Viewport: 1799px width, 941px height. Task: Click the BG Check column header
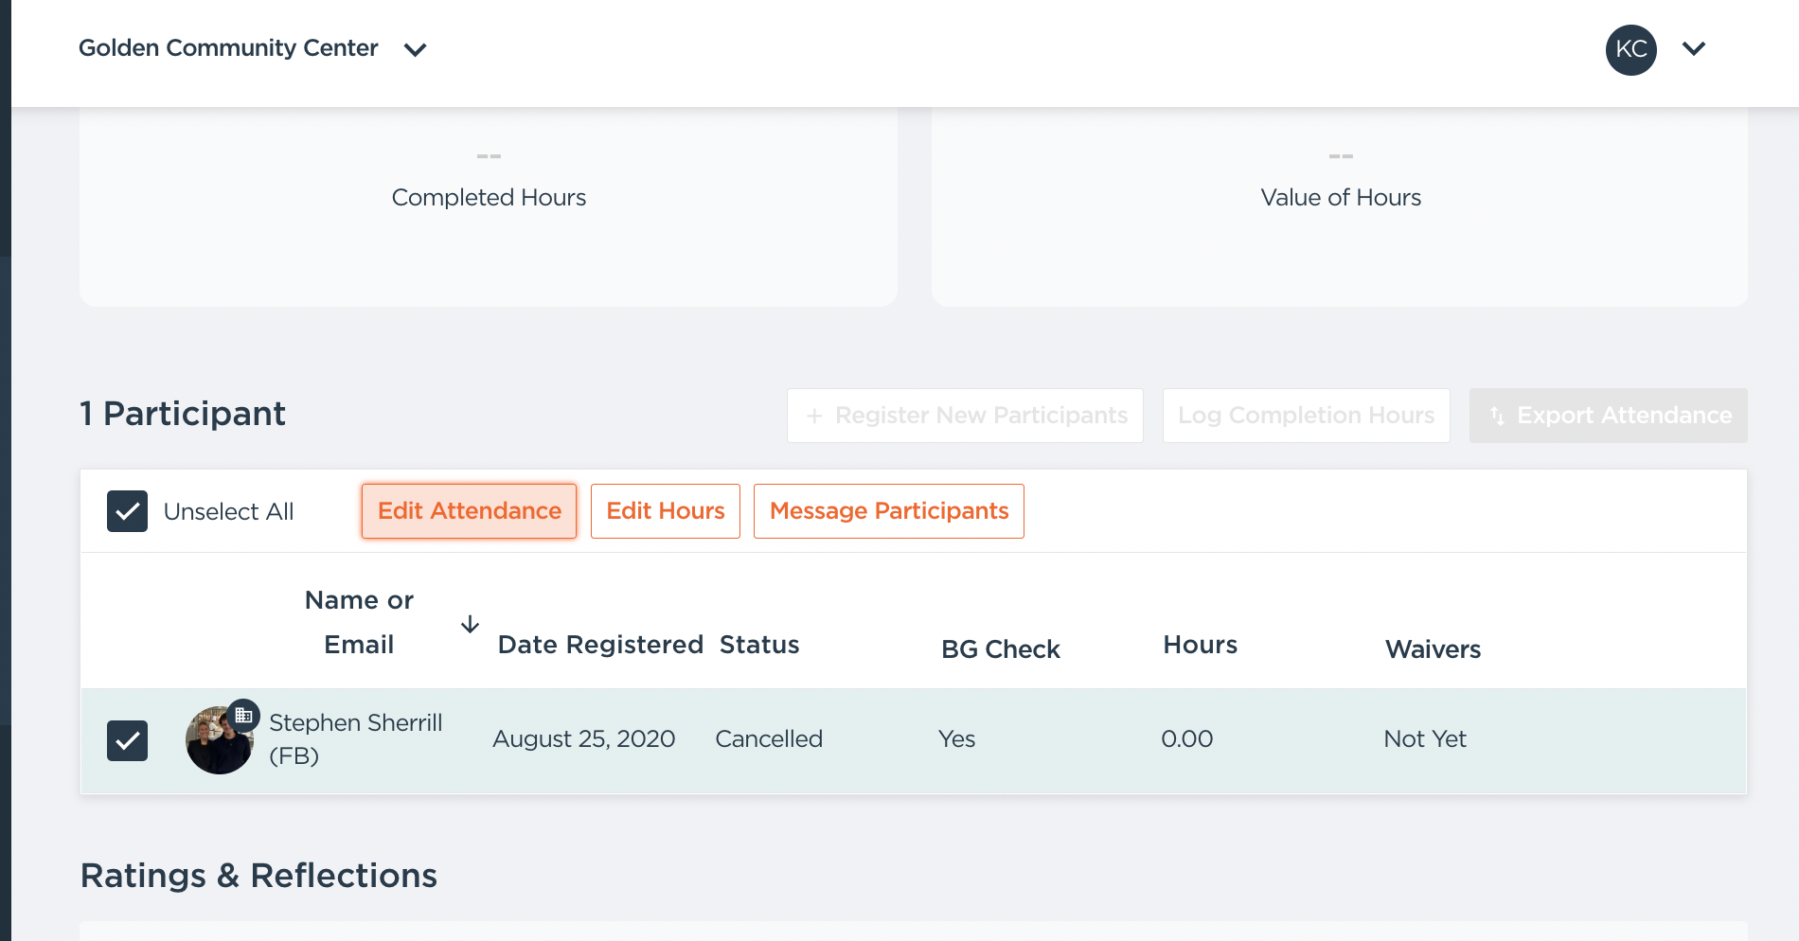(x=1000, y=649)
